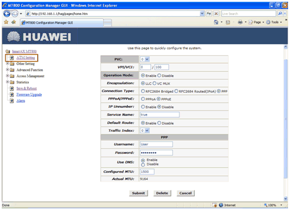Click the Username input field

coord(156,144)
